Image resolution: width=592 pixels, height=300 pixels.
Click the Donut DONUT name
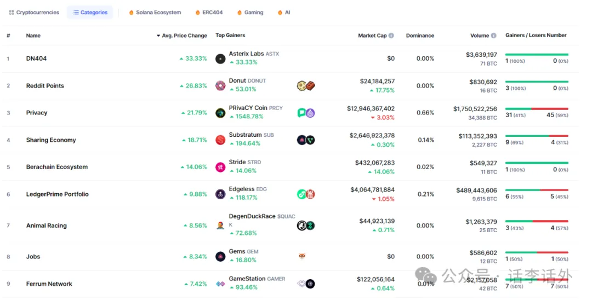(x=247, y=80)
